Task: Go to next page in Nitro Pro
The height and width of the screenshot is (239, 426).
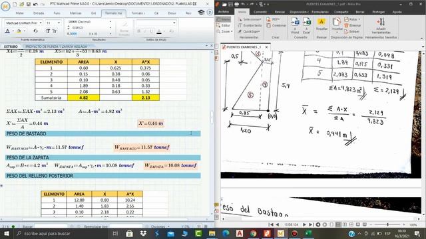Action: click(304, 224)
